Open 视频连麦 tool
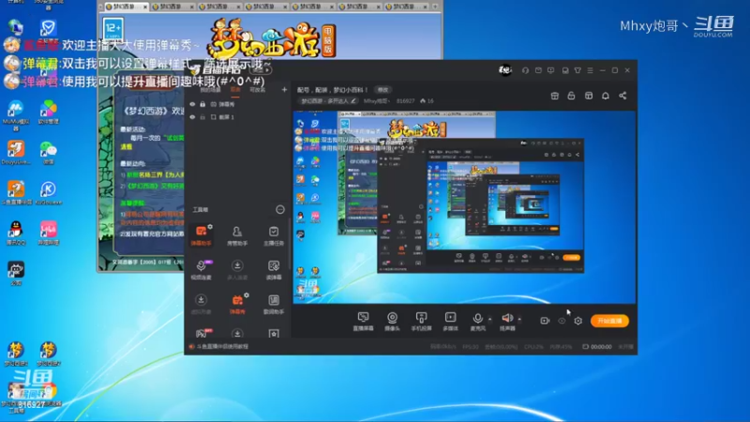Image resolution: width=750 pixels, height=422 pixels. tap(201, 270)
